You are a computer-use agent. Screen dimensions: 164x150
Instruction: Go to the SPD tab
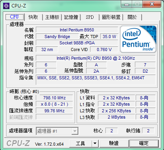click(x=90, y=17)
